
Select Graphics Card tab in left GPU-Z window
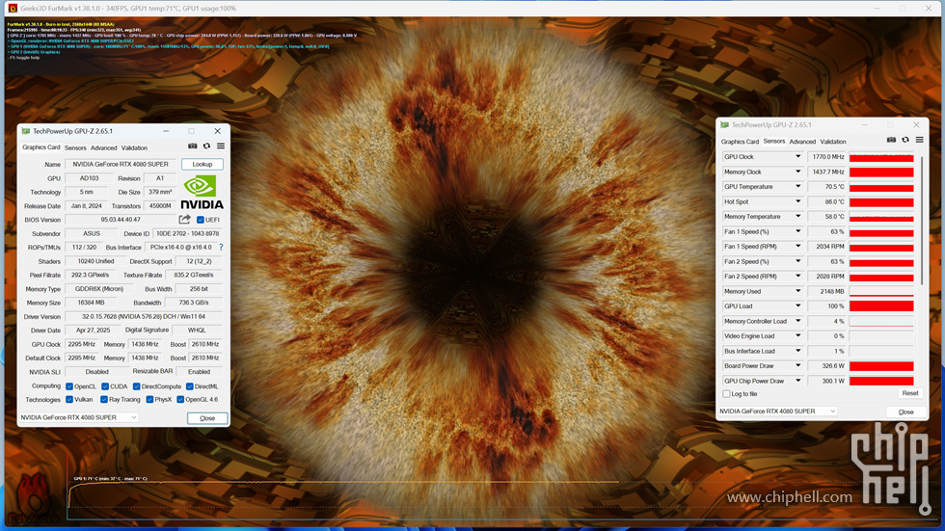[x=40, y=146]
